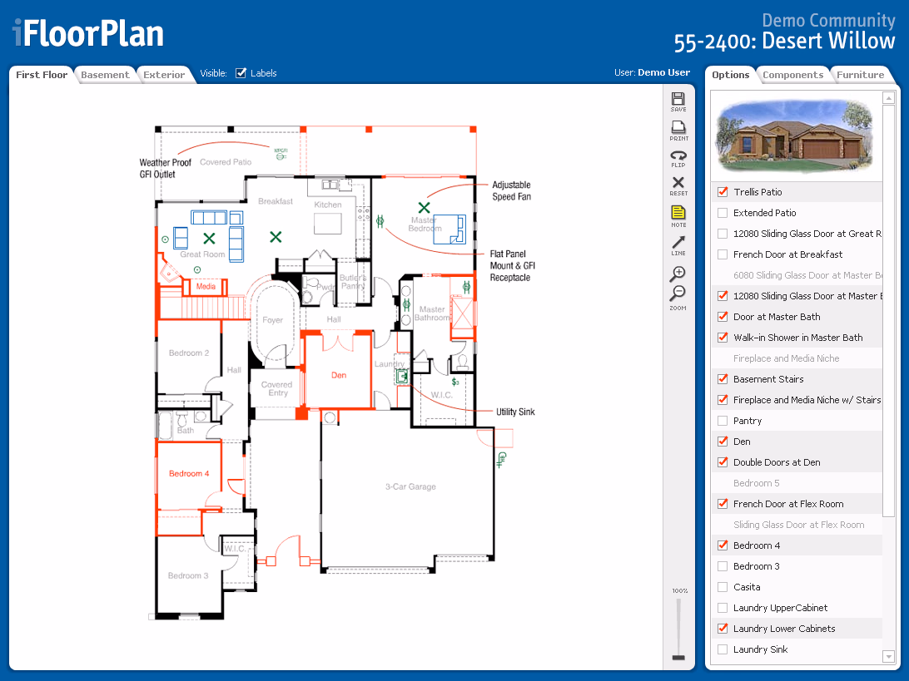This screenshot has width=909, height=681.
Task: Enable Laundry UpperCabinet option
Action: (723, 608)
